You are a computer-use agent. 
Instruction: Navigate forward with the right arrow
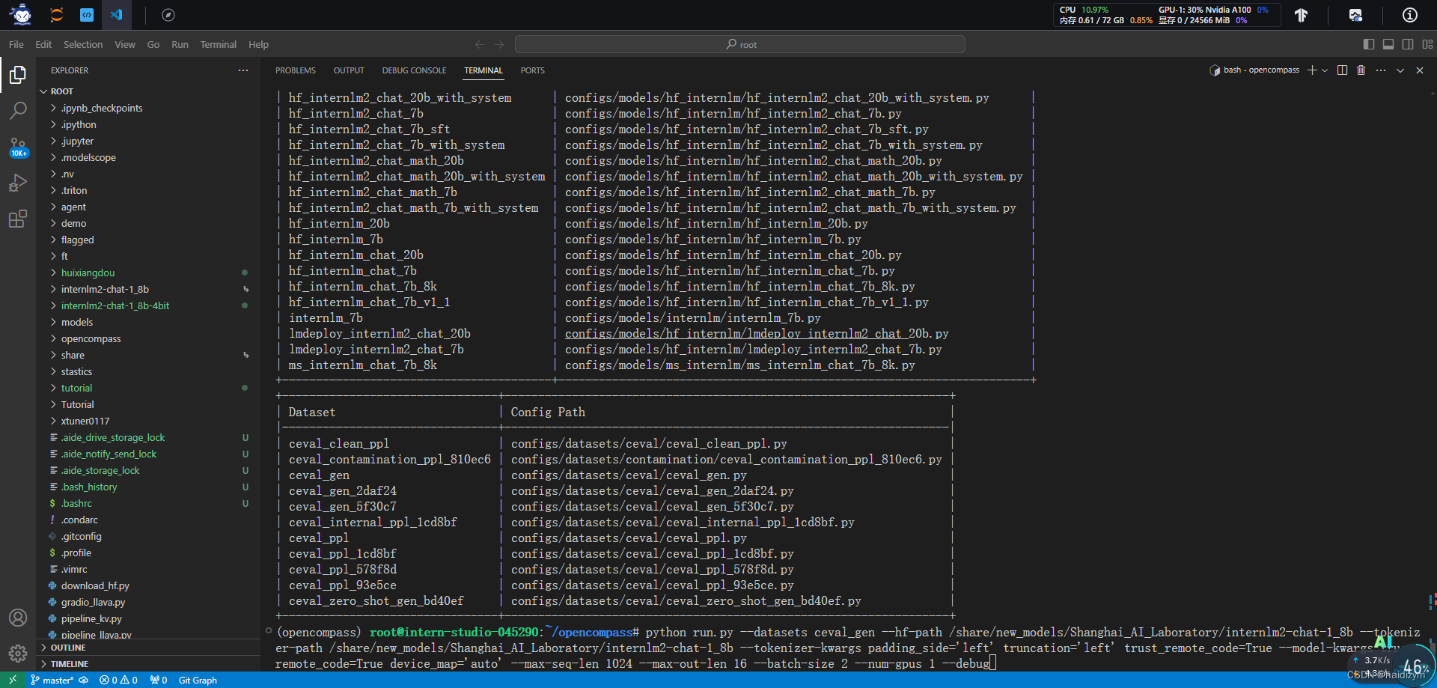tap(500, 44)
